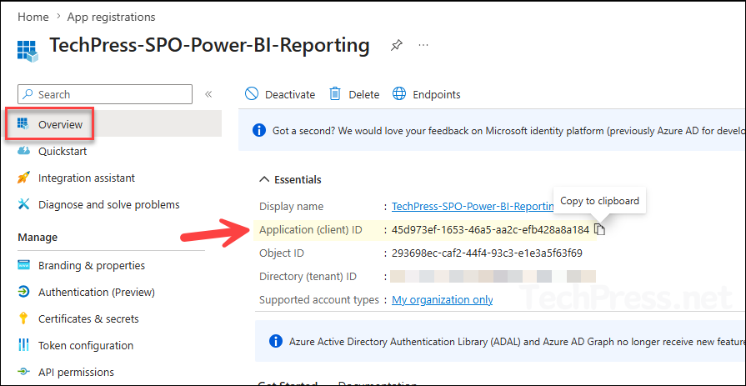
Task: Click the Manage section heading
Action: coord(38,237)
